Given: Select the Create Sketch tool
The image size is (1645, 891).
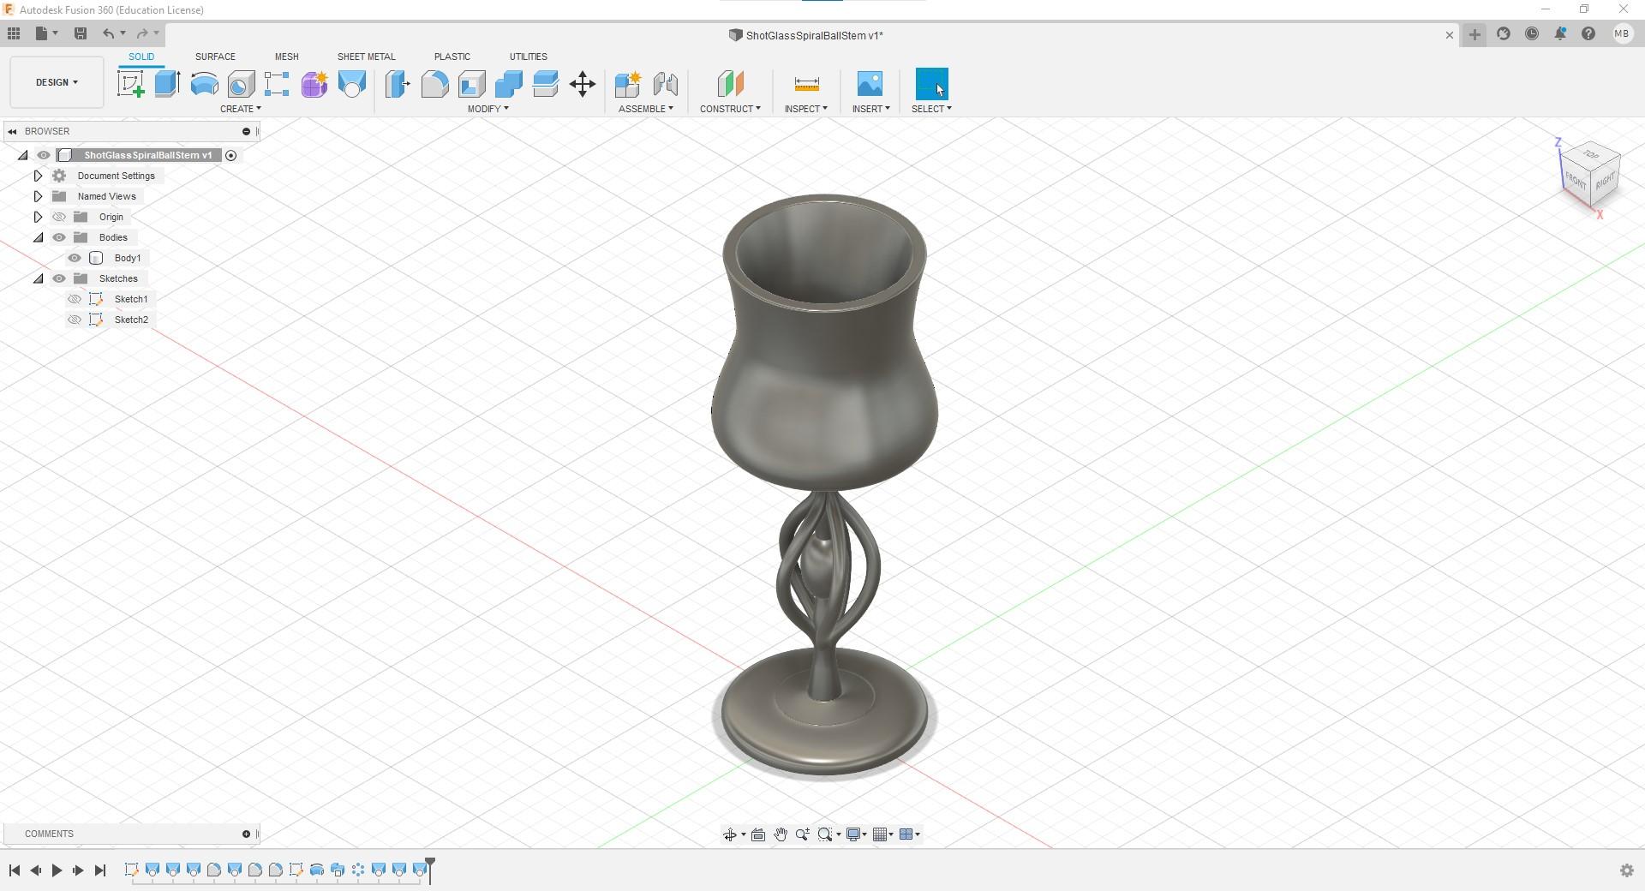Looking at the screenshot, I should coord(130,84).
